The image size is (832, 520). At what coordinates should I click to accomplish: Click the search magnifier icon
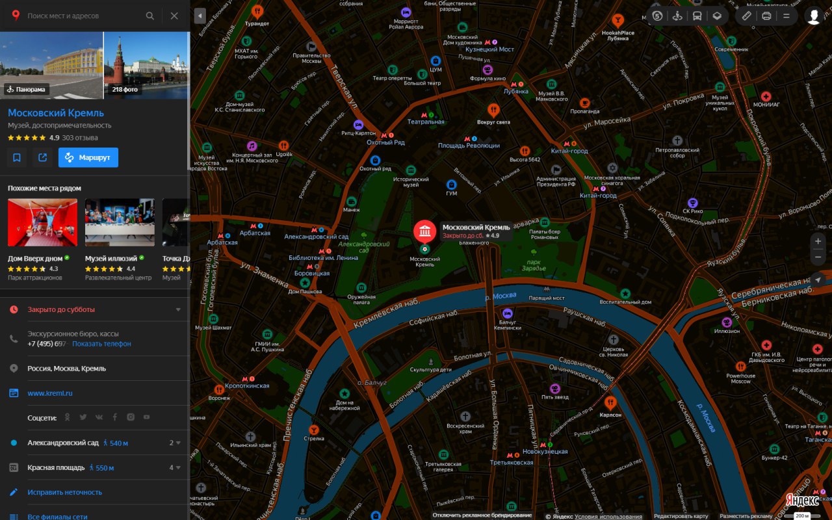150,16
